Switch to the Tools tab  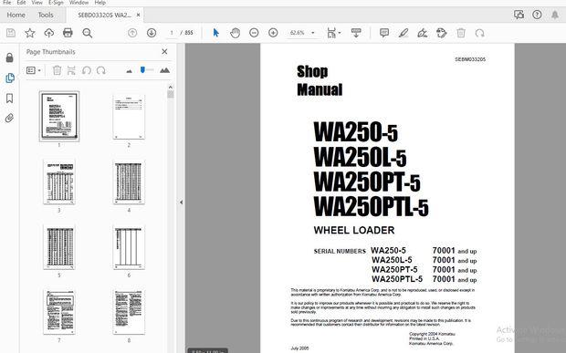click(46, 15)
